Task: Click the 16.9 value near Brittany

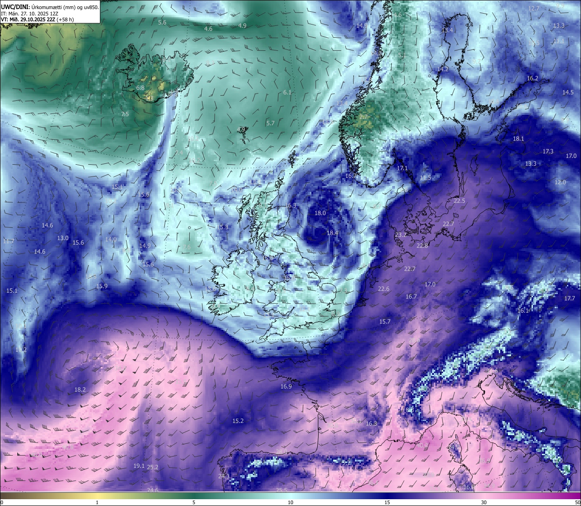Action: point(286,387)
